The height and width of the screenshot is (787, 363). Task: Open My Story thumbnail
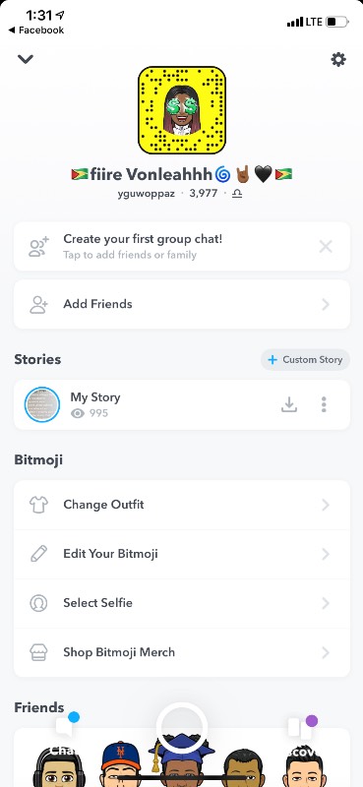pos(42,404)
